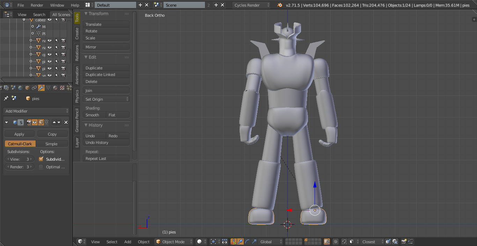Adjust the View subdivisions value field

[20, 159]
